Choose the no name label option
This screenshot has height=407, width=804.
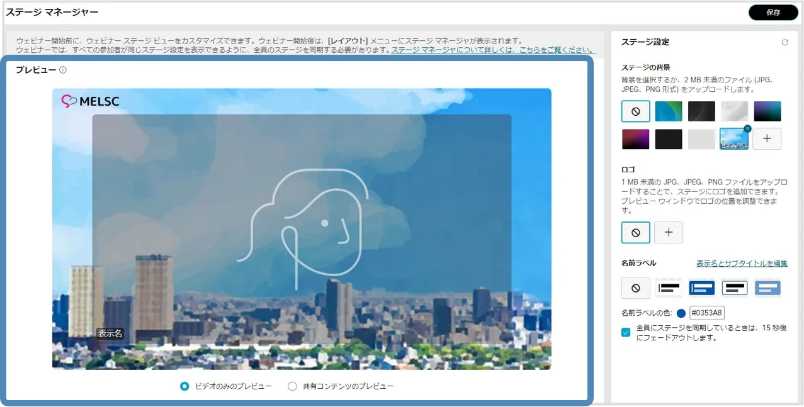point(635,288)
